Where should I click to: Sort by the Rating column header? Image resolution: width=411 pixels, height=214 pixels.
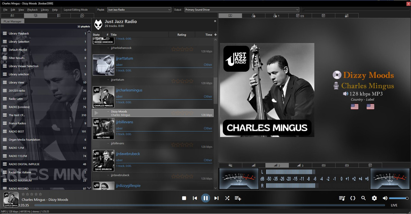pos(182,35)
